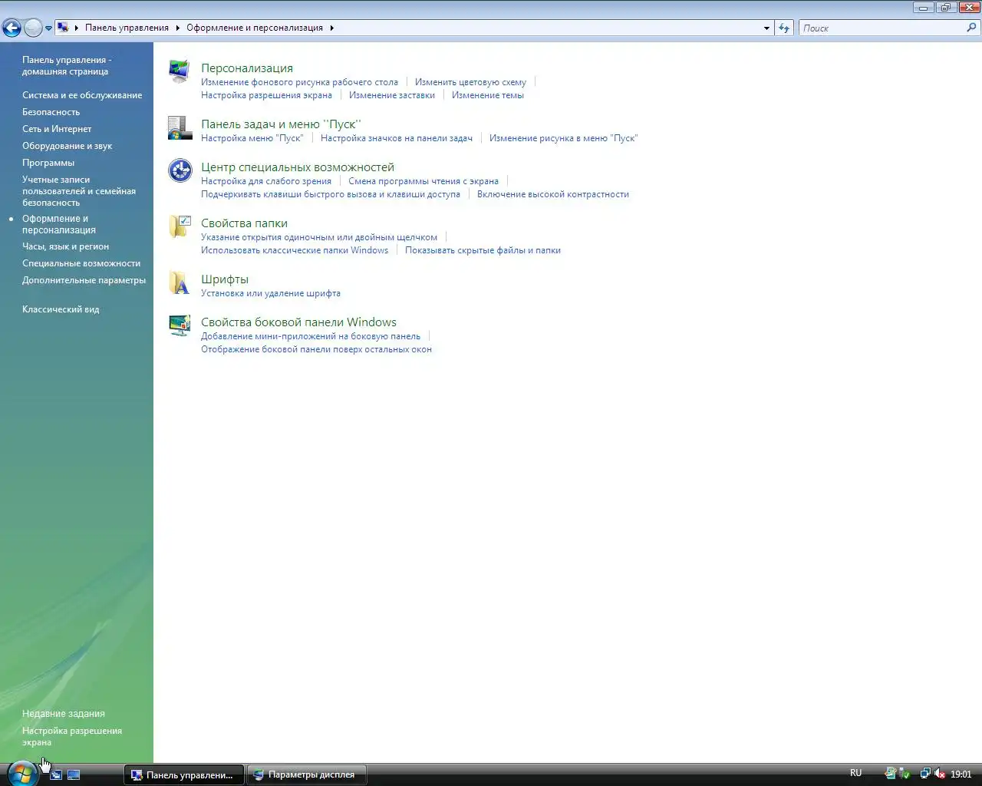Viewport: 982px width, 786px height.
Task: Click Настройка значков на панели задач
Action: pyautogui.click(x=397, y=138)
